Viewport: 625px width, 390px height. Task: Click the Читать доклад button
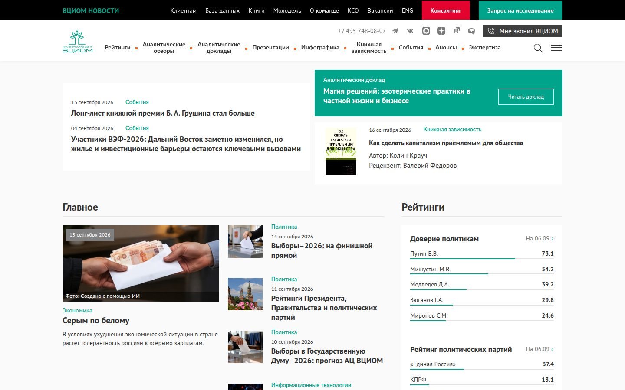[526, 97]
